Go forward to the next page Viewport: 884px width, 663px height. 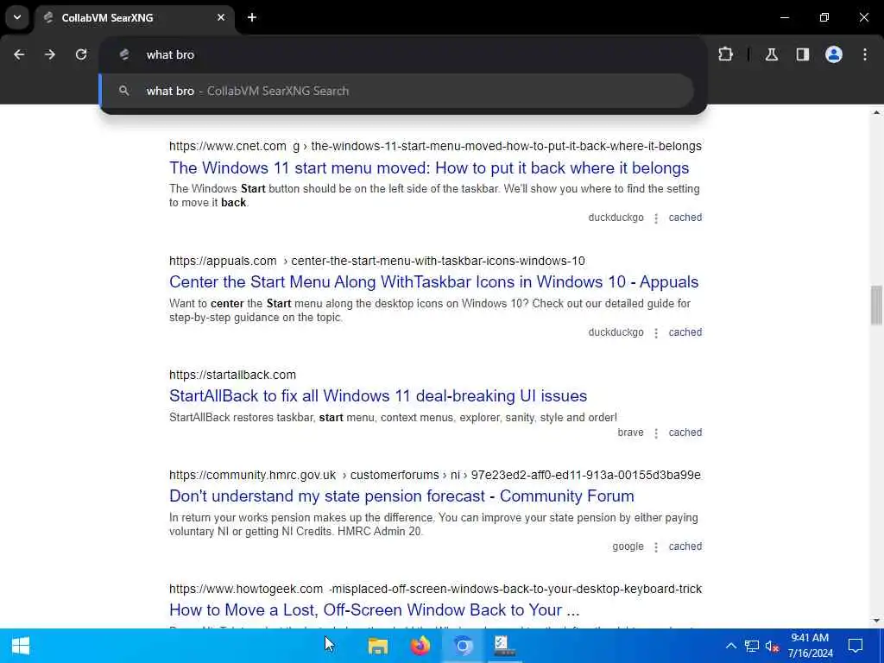50,54
